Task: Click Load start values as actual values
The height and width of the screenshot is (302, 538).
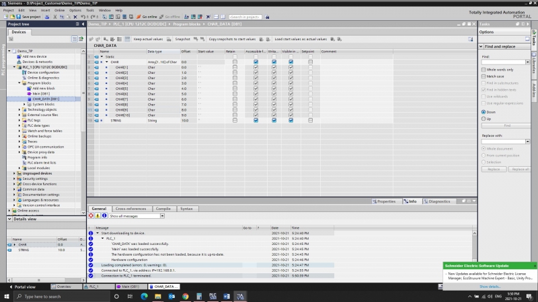Action: point(301,39)
